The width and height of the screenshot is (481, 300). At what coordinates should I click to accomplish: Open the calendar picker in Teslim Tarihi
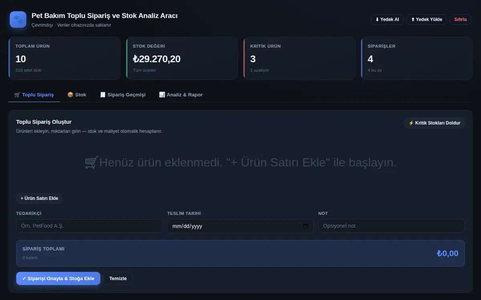click(305, 226)
